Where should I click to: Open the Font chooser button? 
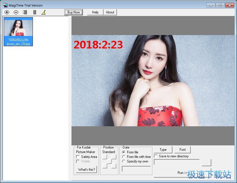tap(182, 150)
